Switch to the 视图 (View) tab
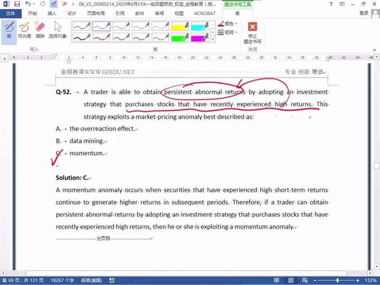 point(179,13)
